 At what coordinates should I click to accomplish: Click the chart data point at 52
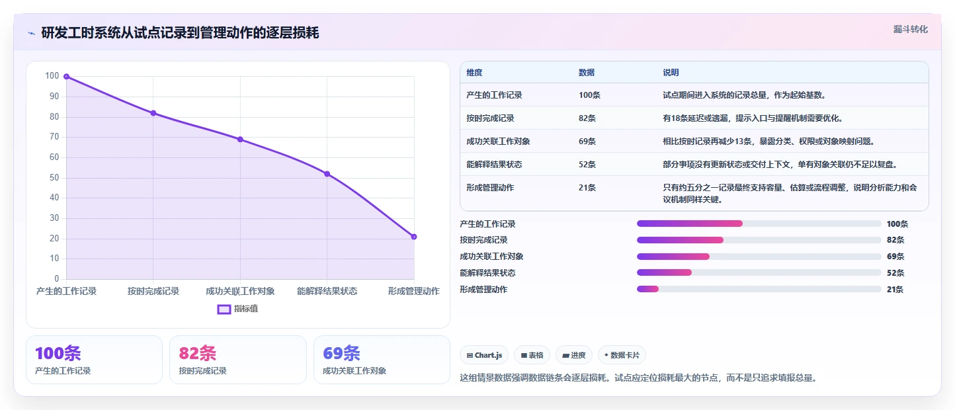[x=327, y=174]
